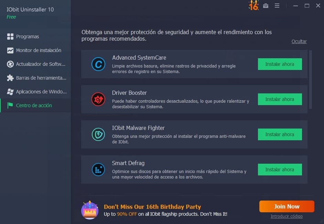Install IObit Malware Fighter now
324x224 pixels.
coord(280,134)
